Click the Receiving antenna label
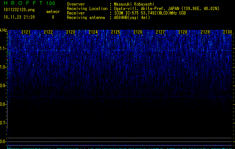Viewport: 235px width, 149px height. click(86, 18)
